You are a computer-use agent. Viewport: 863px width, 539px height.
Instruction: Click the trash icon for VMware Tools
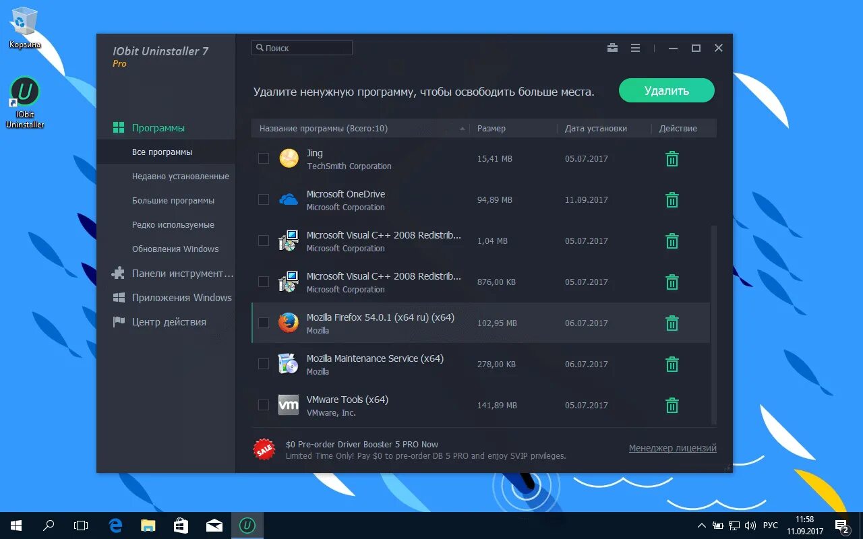[x=672, y=406]
